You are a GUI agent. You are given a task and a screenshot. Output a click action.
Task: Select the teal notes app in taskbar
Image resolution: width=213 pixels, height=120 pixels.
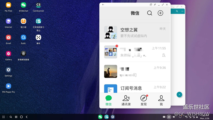(106, 117)
